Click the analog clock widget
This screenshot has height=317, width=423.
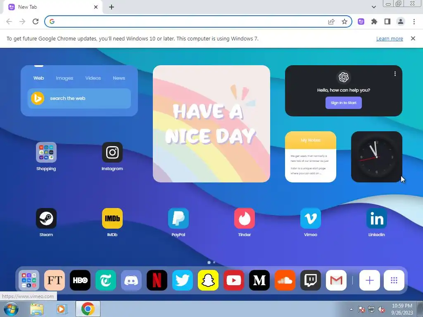click(377, 156)
